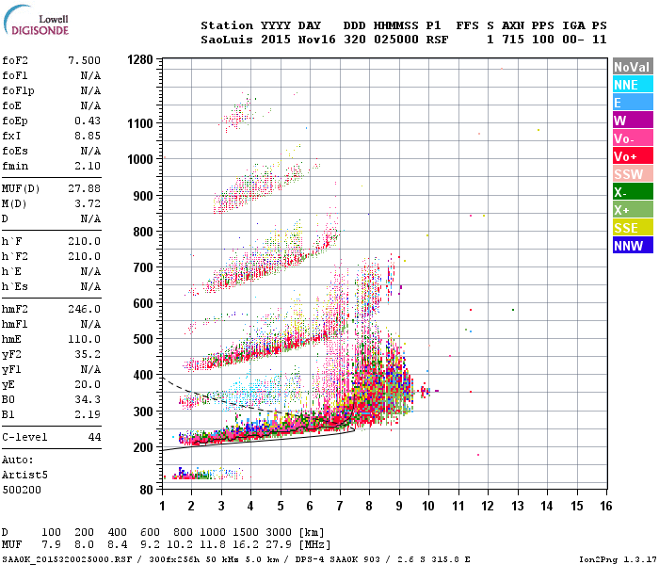
Task: Click the foEp value 0.43
Action: point(88,121)
